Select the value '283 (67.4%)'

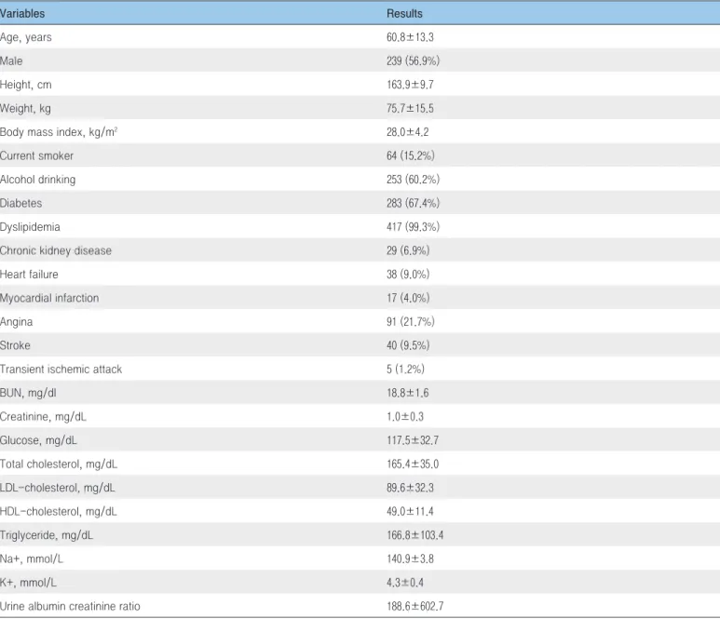(x=413, y=203)
